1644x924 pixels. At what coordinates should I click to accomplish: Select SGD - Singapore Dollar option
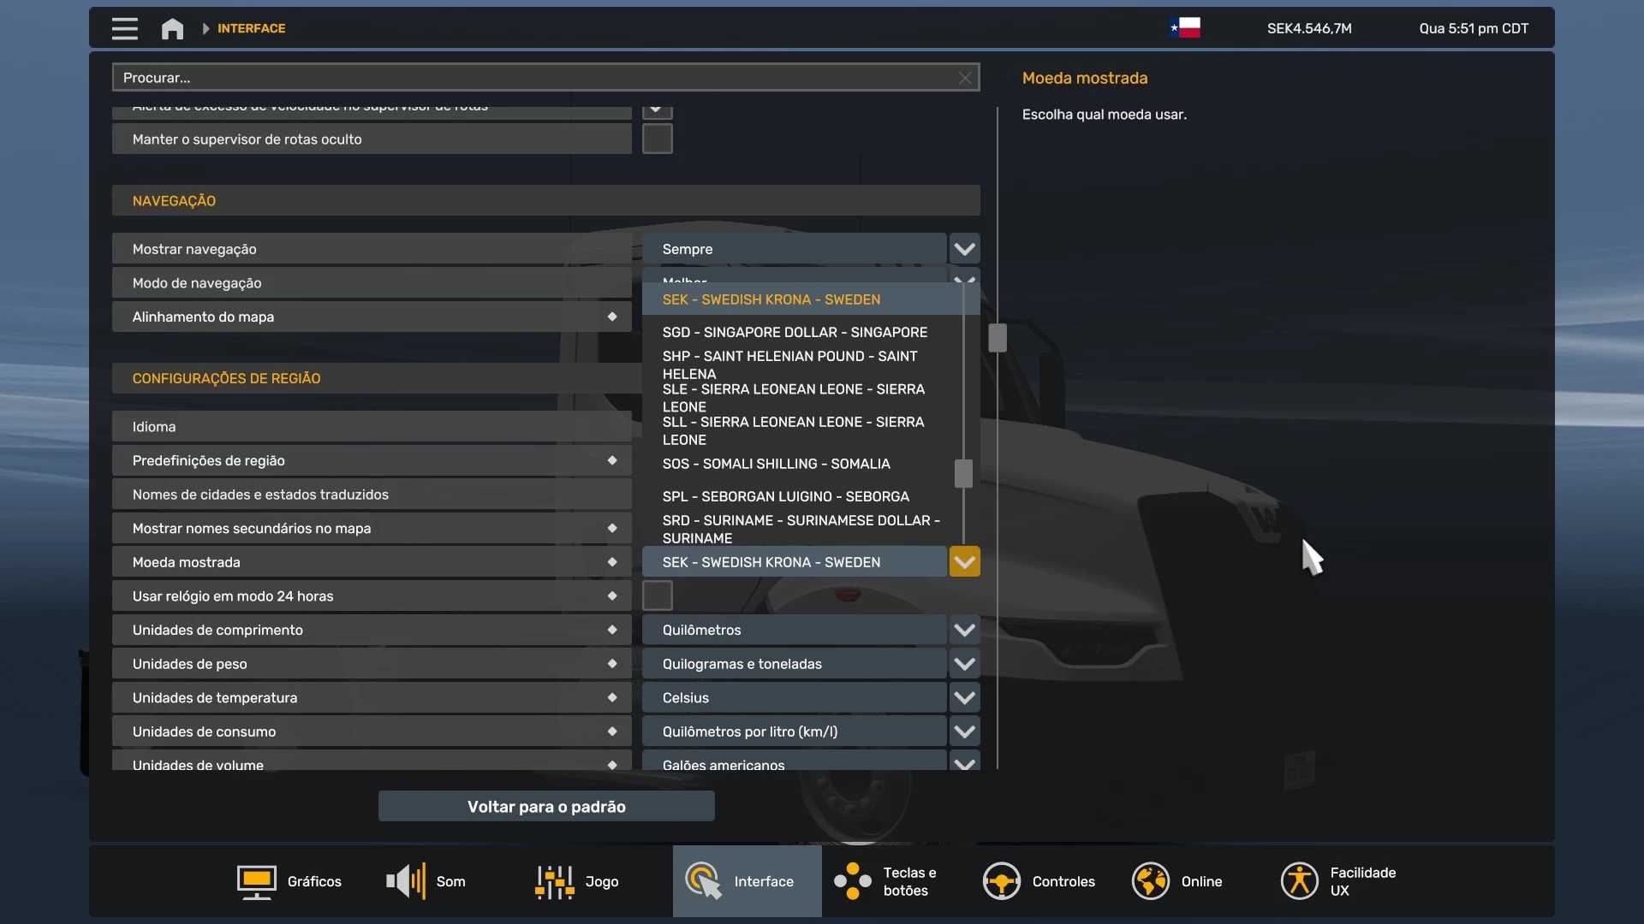795,332
